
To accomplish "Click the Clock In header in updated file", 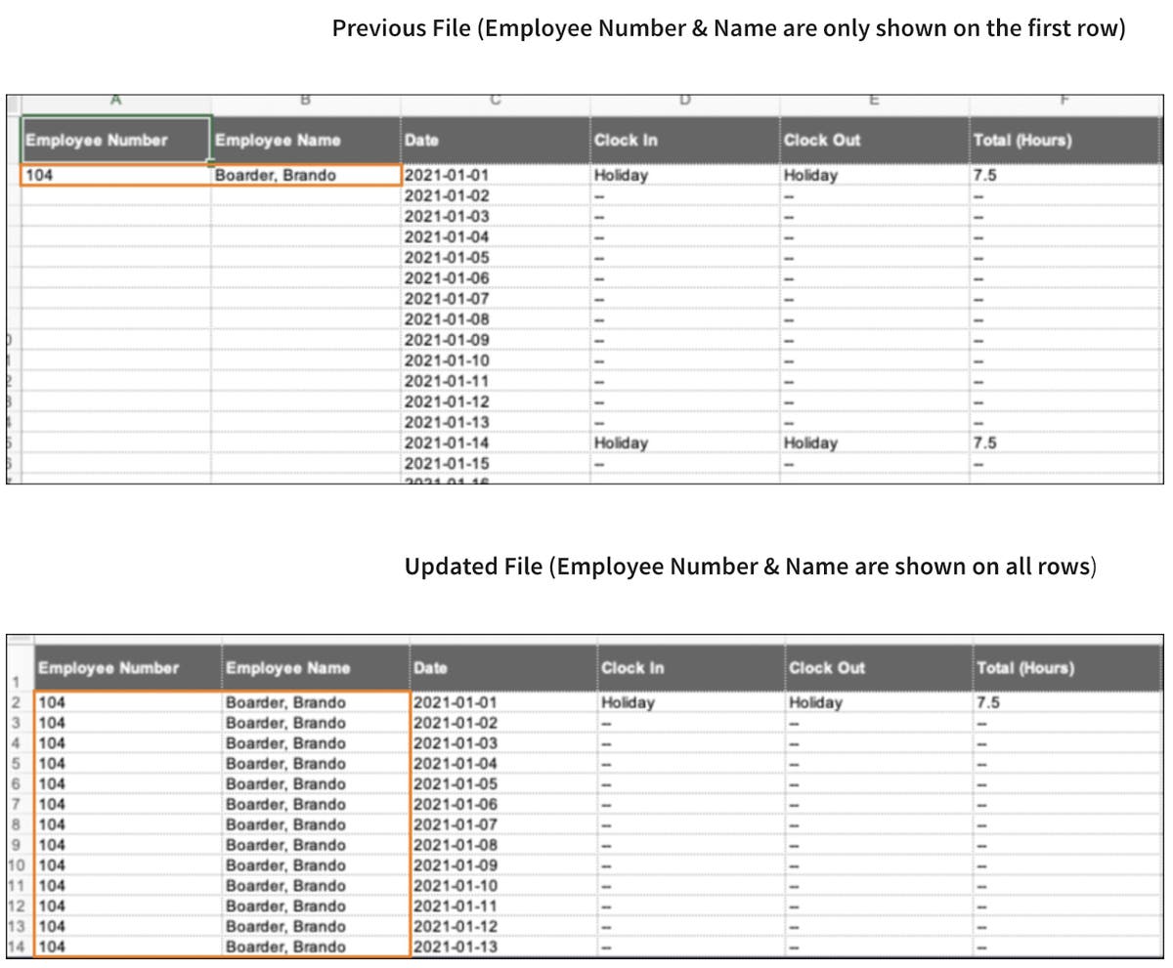I will coord(633,668).
